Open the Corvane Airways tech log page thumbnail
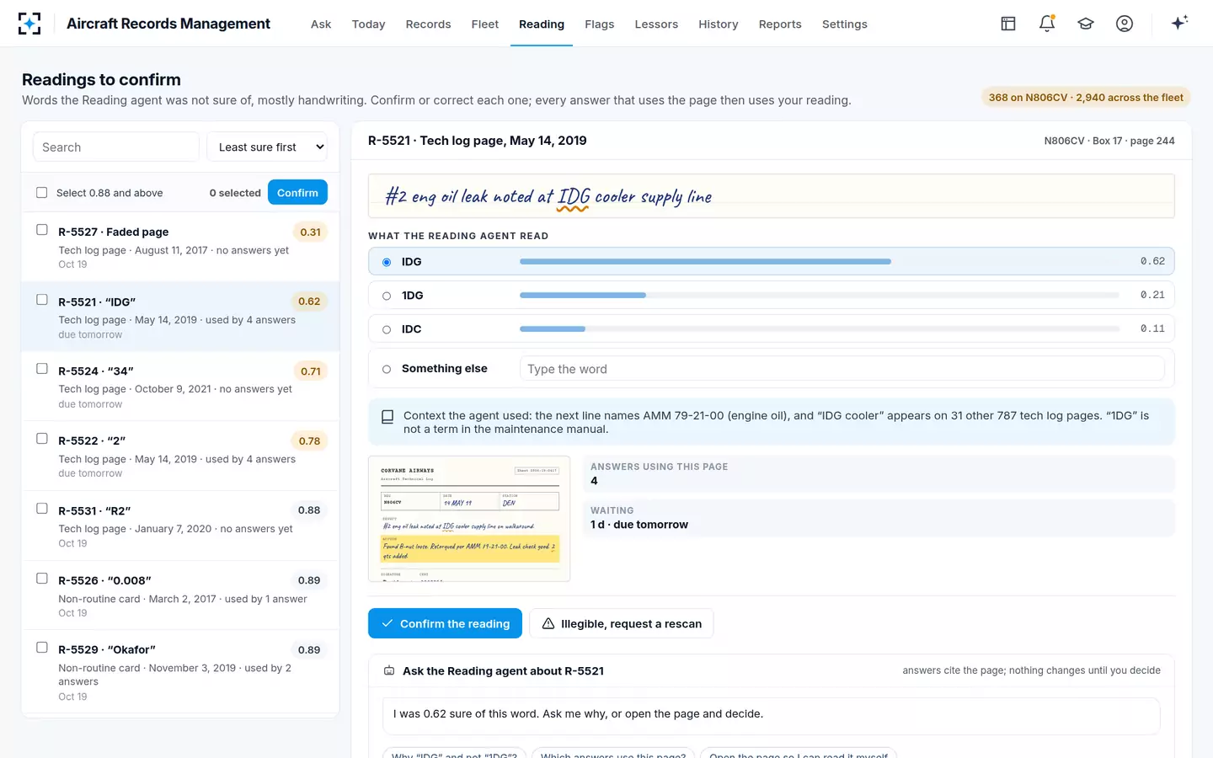 [x=469, y=519]
